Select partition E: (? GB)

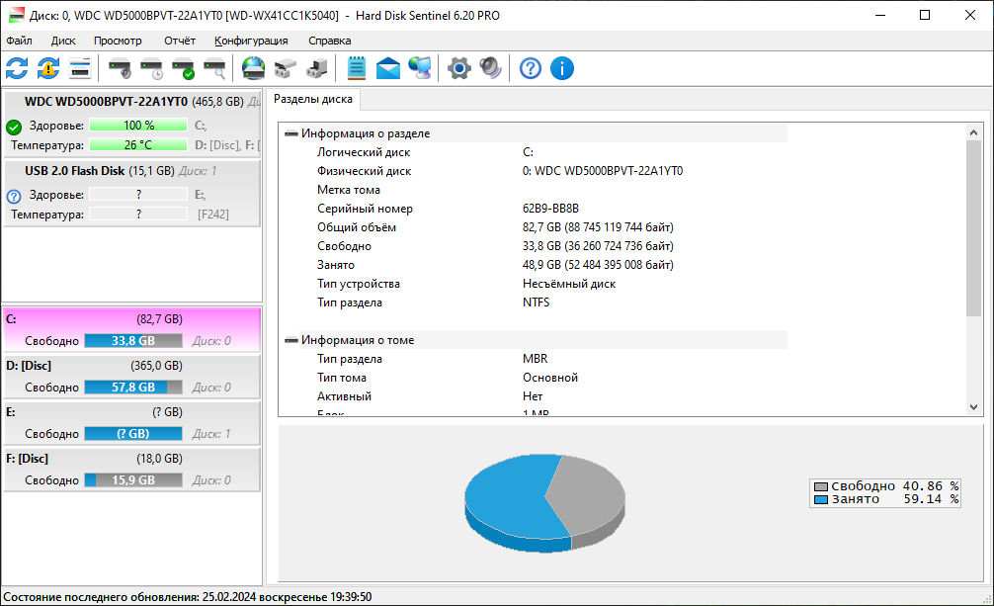pos(131,422)
